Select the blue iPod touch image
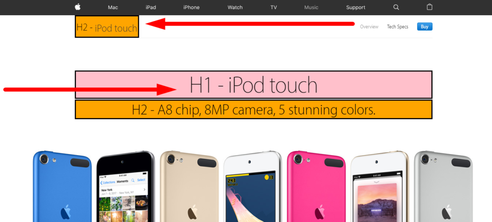Screen dimensions: 492x222 [62, 186]
